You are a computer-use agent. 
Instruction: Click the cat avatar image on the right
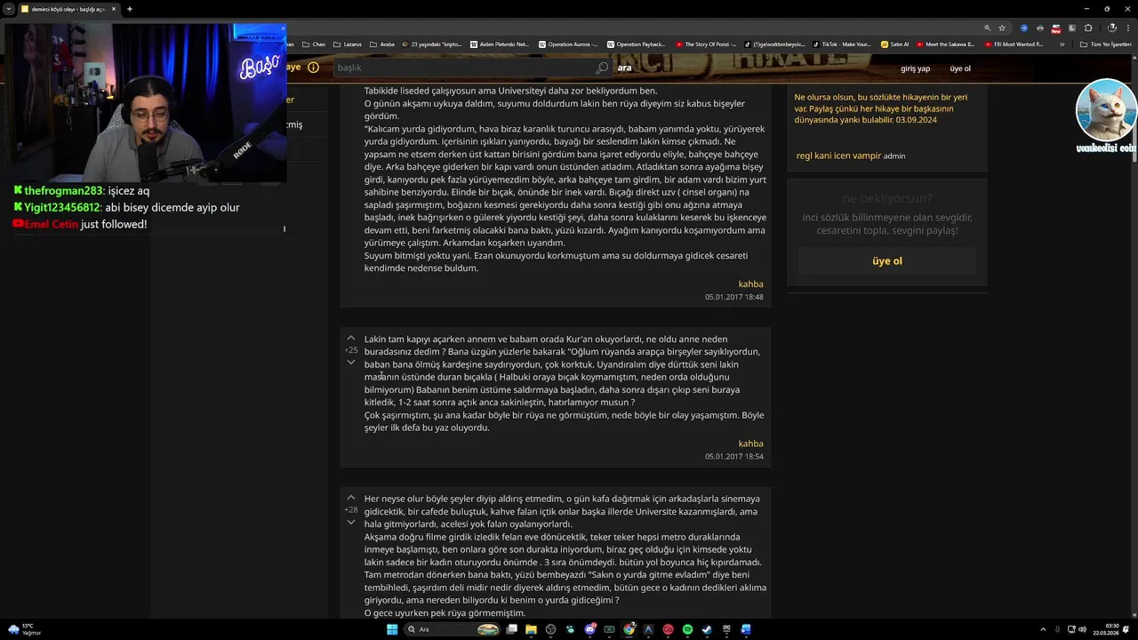click(1106, 110)
